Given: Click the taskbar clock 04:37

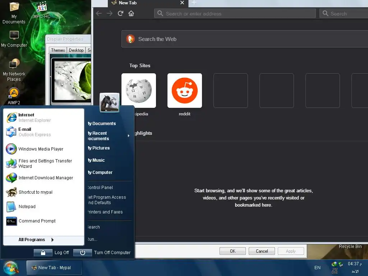Looking at the screenshot, I should pyautogui.click(x=355, y=264).
